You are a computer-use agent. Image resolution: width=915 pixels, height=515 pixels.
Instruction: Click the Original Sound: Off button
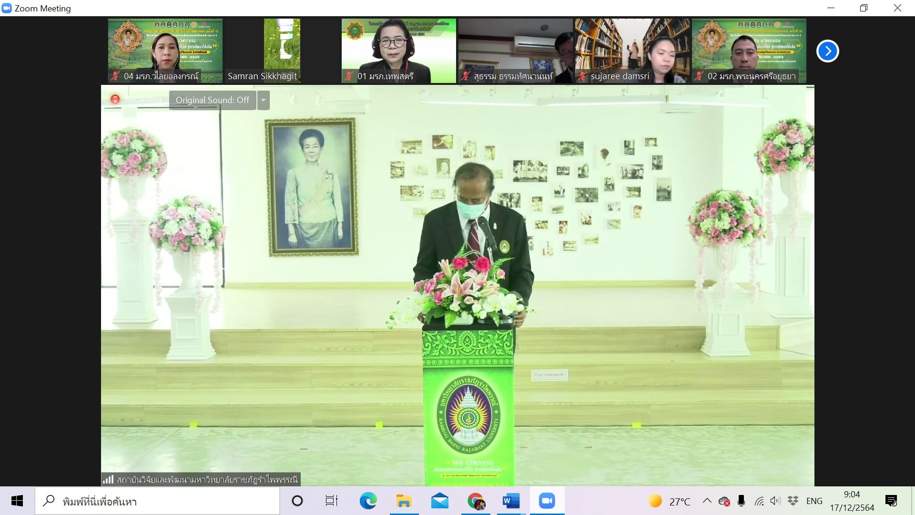pyautogui.click(x=213, y=100)
